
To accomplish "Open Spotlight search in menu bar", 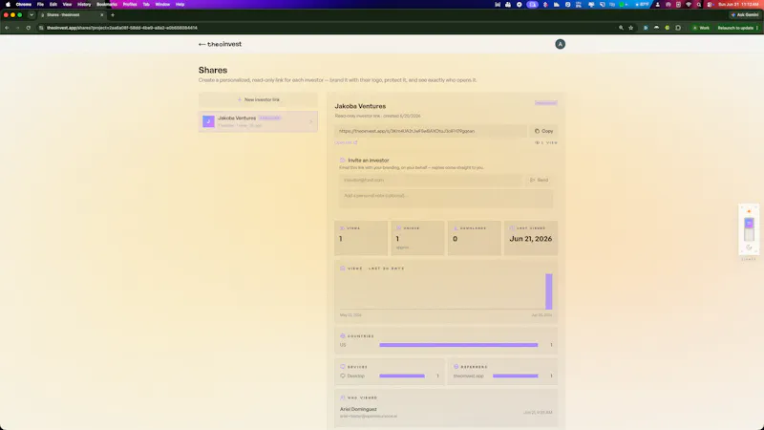I will coord(699,5).
